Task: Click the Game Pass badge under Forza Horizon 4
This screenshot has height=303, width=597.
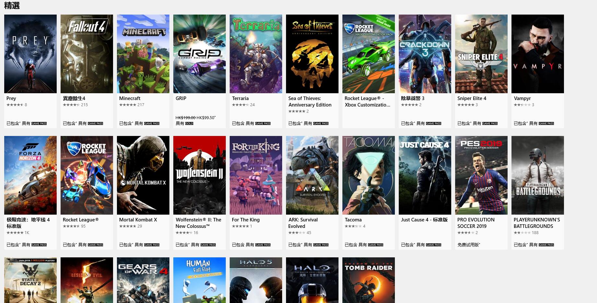Action: (39, 245)
